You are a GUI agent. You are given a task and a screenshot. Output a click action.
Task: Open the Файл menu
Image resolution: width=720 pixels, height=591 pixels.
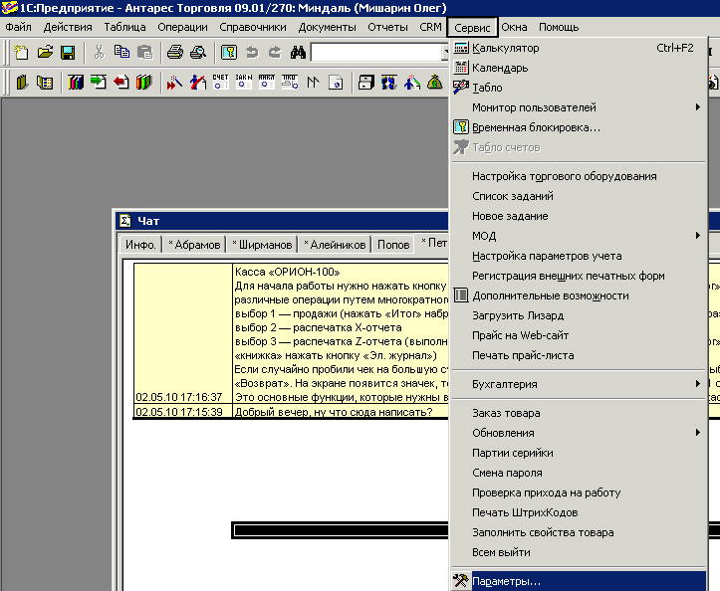click(18, 27)
